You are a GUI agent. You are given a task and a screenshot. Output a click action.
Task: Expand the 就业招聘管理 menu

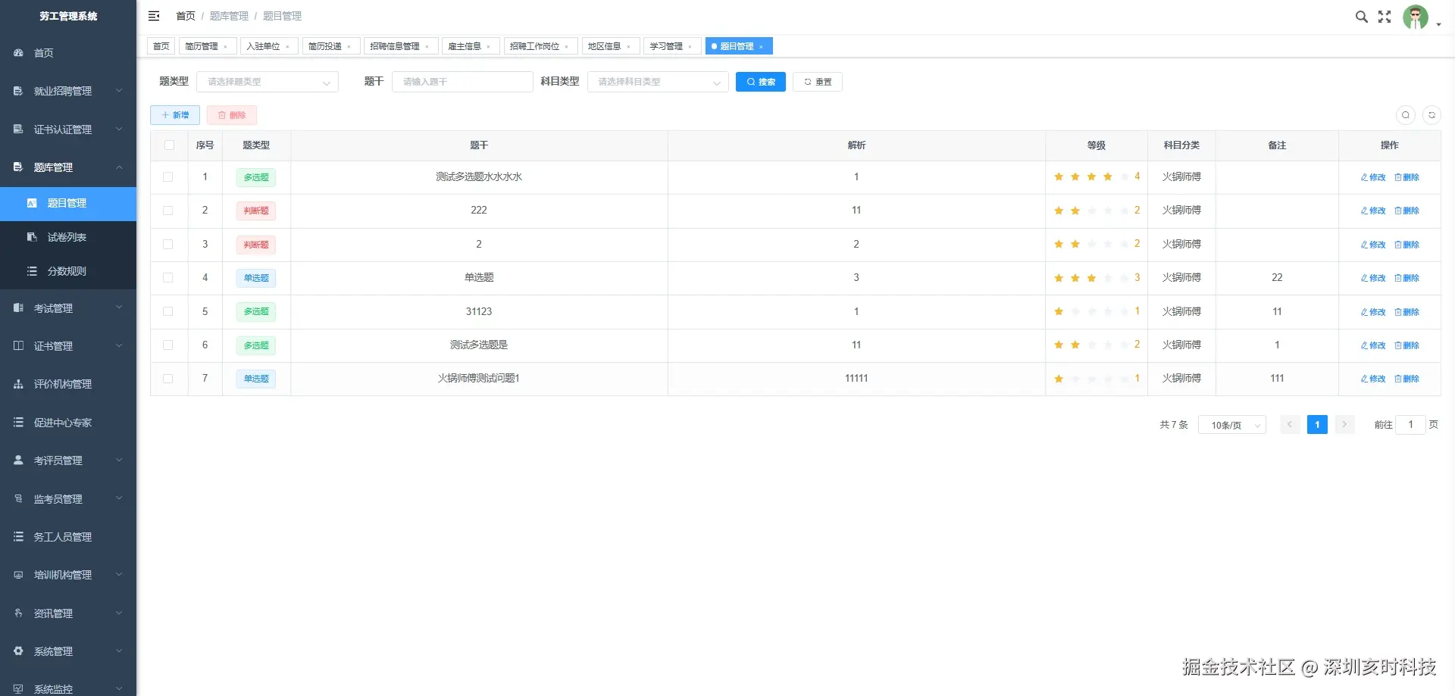[119, 91]
